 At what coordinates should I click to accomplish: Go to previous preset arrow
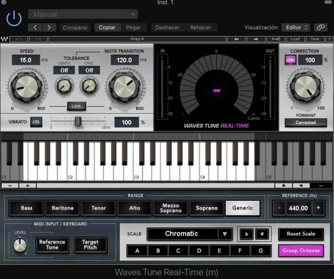(x=35, y=27)
